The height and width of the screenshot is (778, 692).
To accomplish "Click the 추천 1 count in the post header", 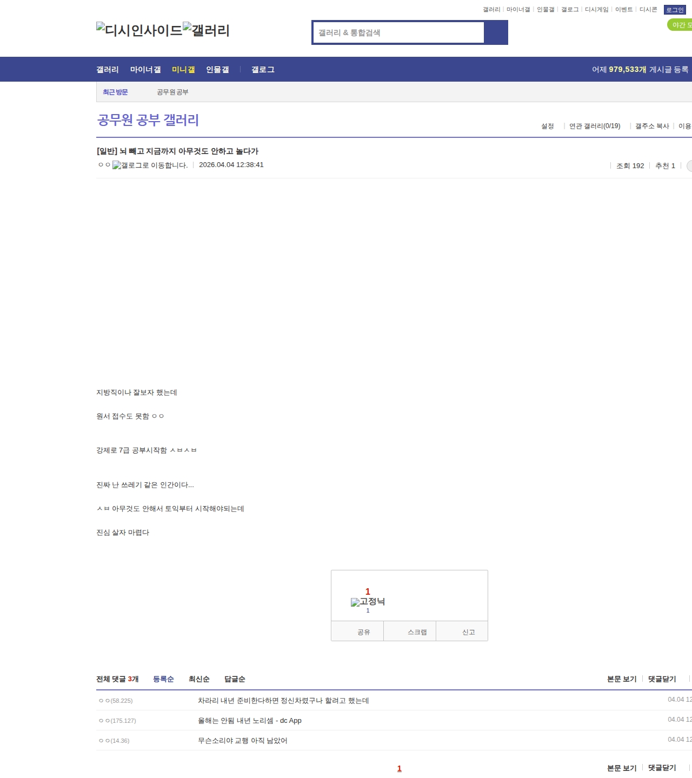I will pyautogui.click(x=665, y=166).
